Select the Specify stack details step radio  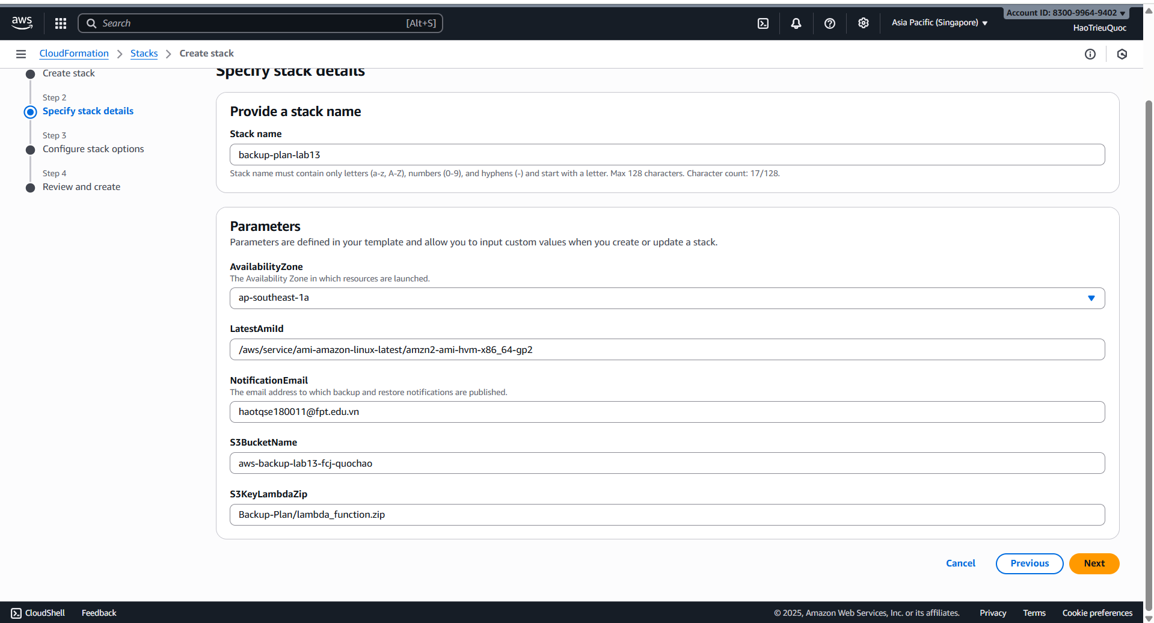tap(30, 112)
